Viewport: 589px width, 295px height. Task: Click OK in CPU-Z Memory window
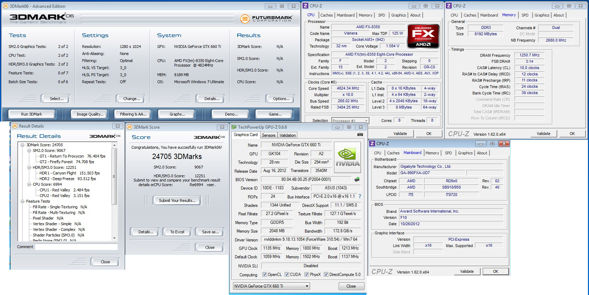[x=572, y=134]
